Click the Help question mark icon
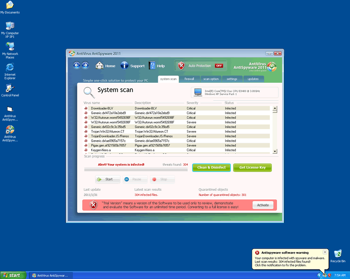The image size is (350, 279). click(152, 66)
